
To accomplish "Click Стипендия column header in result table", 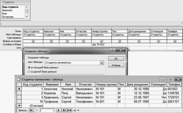I will (158, 85).
